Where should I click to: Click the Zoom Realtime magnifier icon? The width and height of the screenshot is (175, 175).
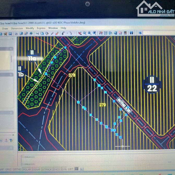85,33
